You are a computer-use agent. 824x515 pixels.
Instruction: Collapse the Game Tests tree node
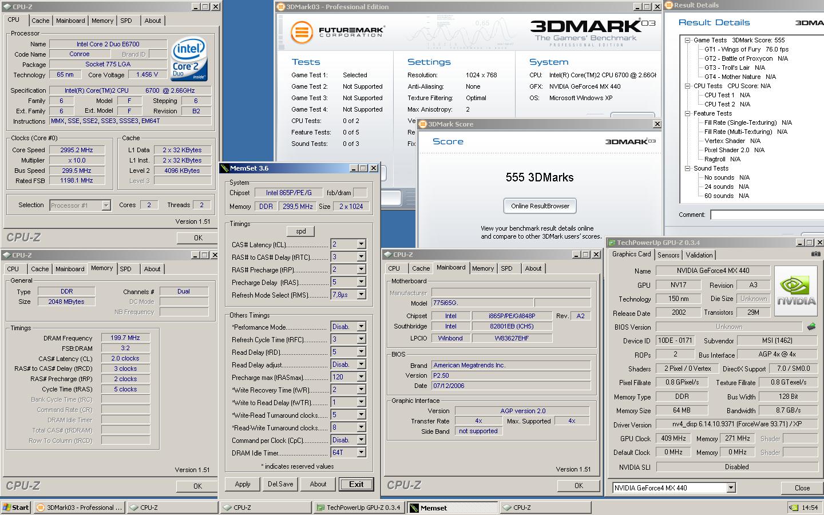click(x=687, y=40)
